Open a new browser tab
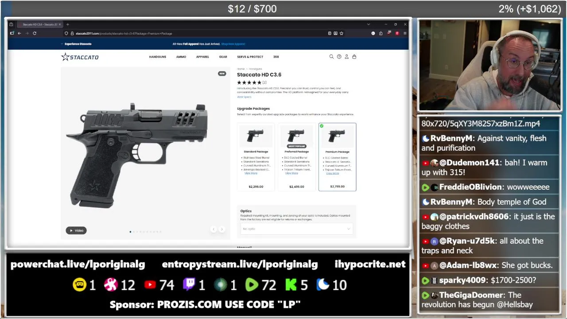567x319 pixels. coord(67,24)
